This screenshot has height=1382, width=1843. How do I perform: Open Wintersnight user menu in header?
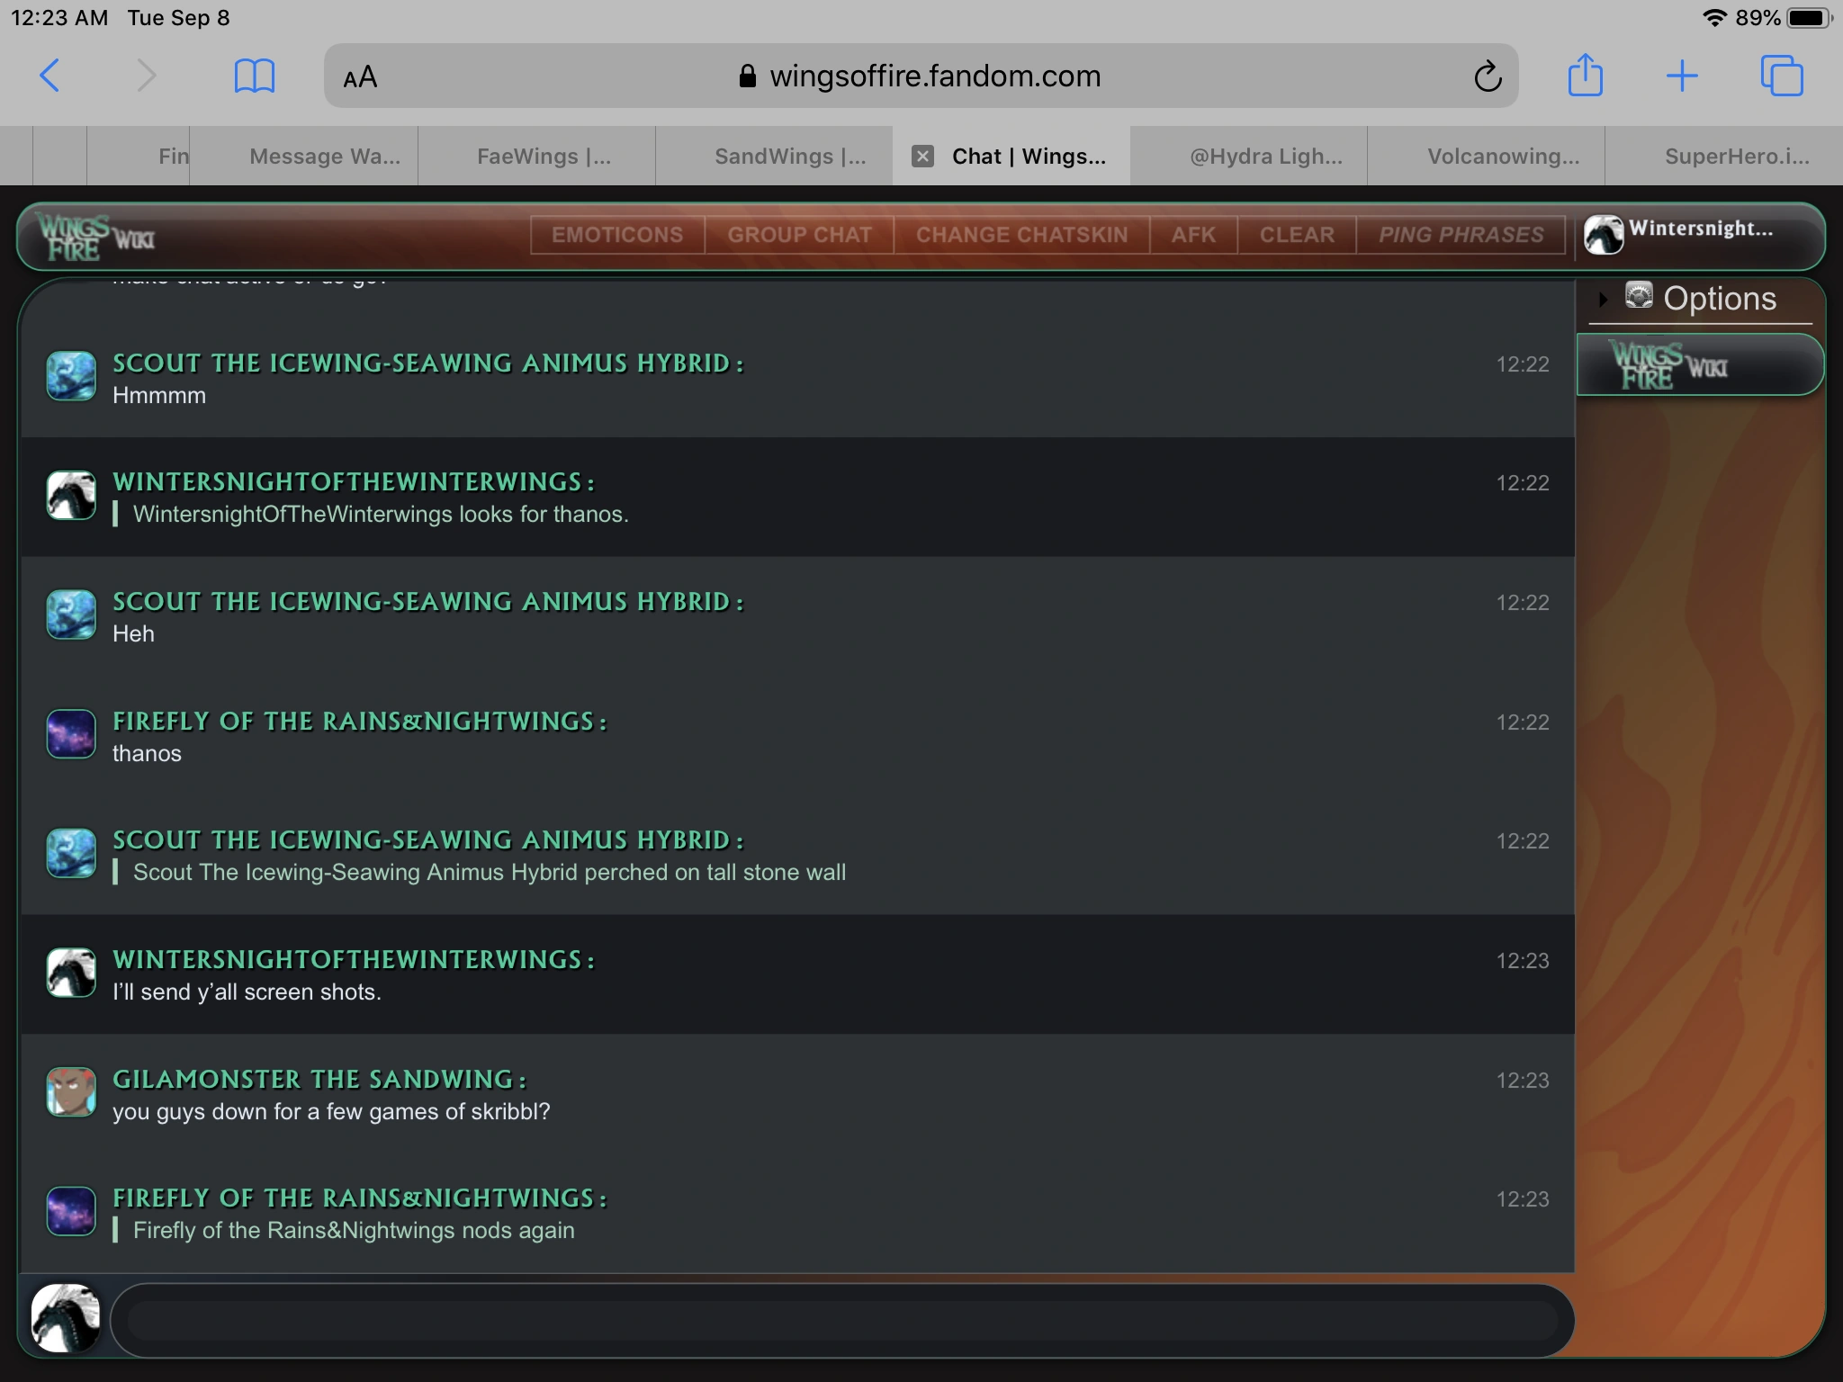pos(1692,232)
